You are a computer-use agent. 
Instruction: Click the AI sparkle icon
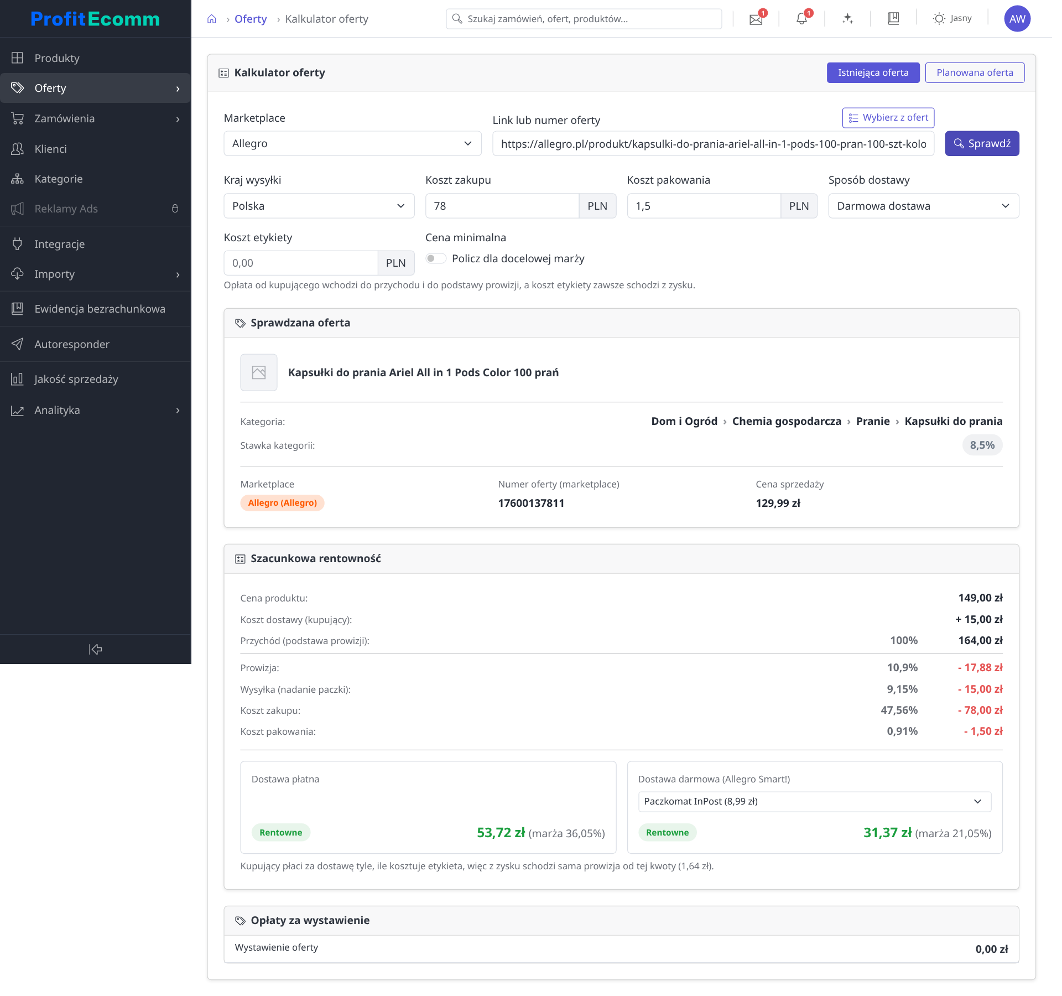pos(847,19)
